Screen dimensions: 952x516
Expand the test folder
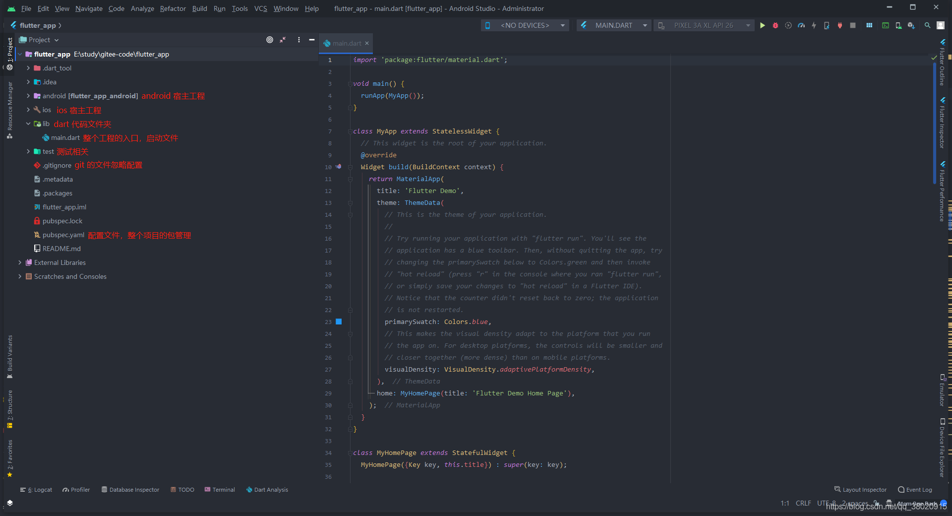coord(28,151)
